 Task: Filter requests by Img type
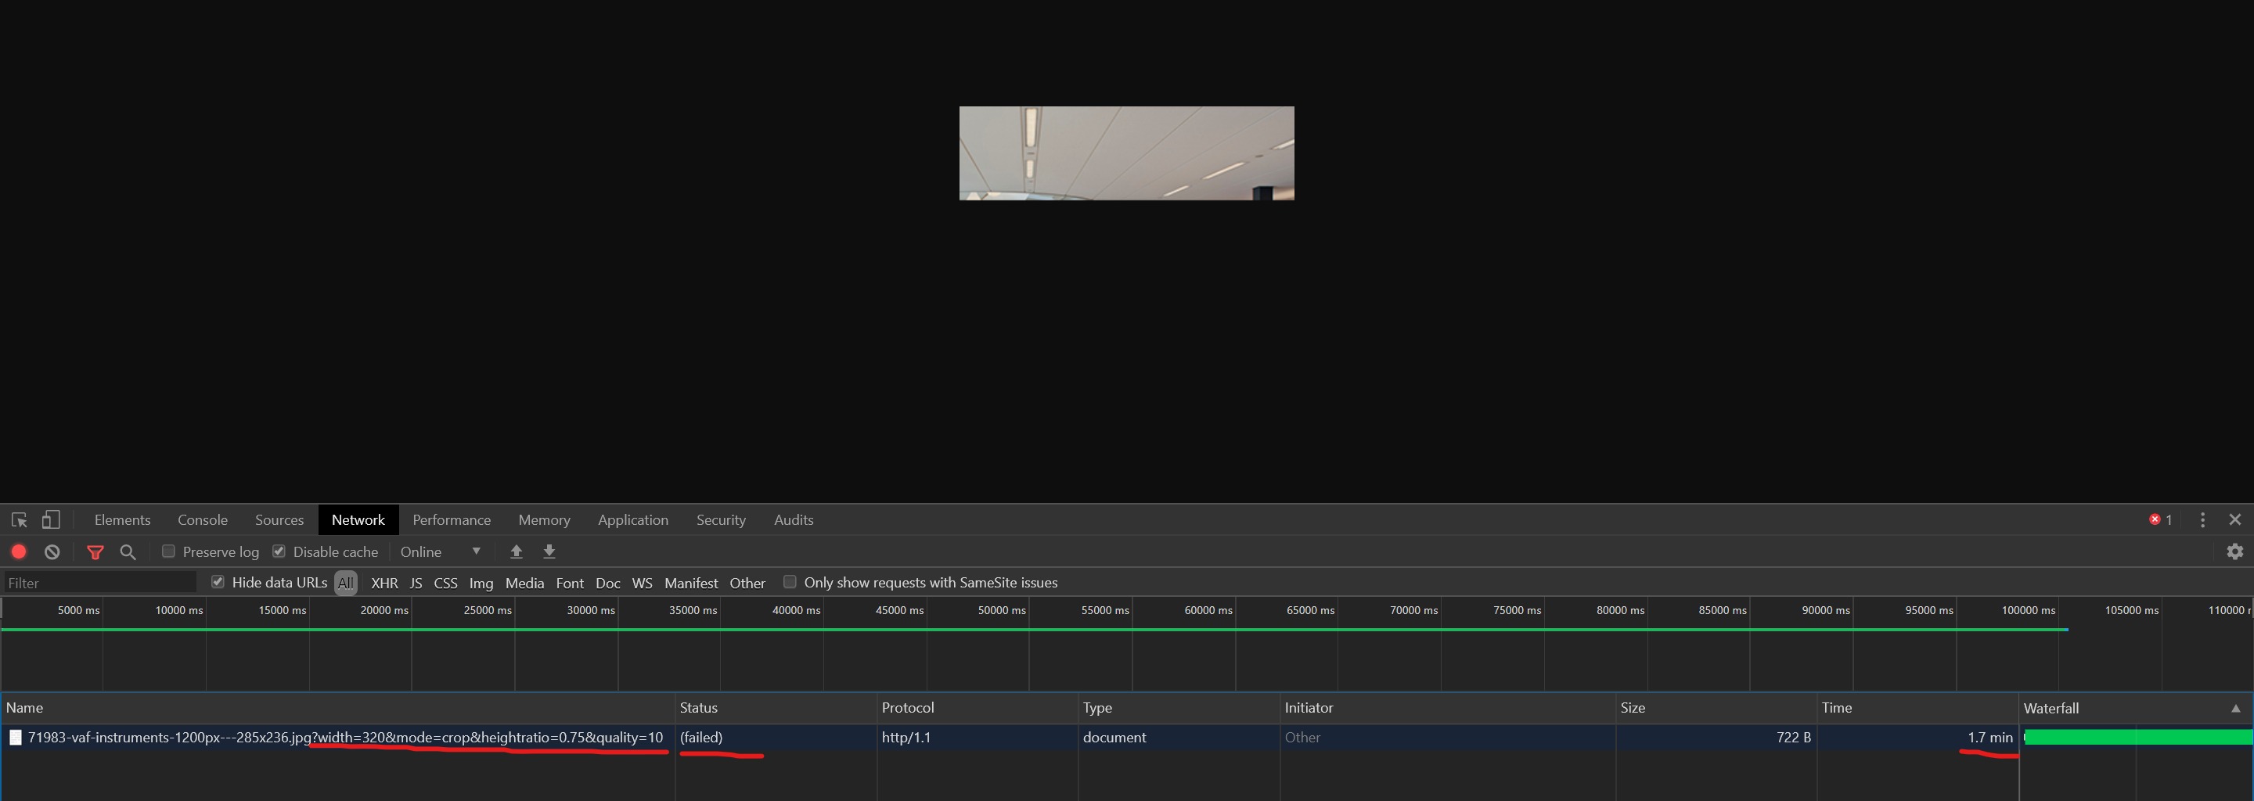tap(481, 584)
